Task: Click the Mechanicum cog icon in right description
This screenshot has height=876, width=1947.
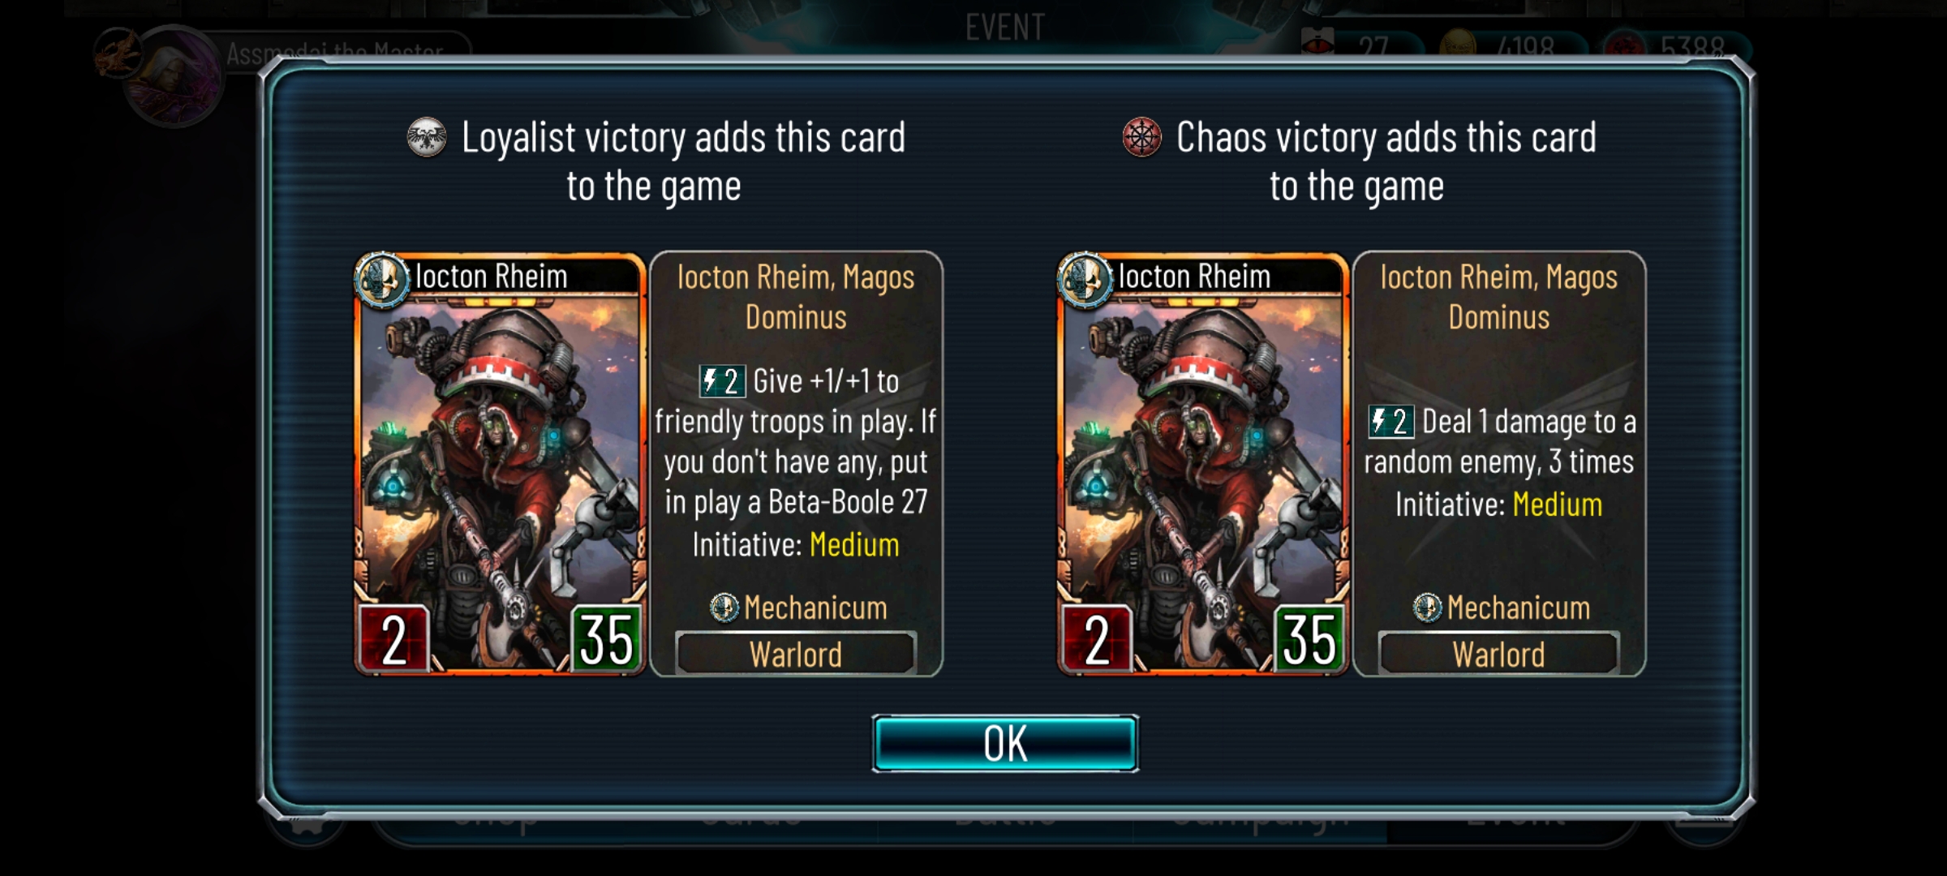Action: point(1427,608)
